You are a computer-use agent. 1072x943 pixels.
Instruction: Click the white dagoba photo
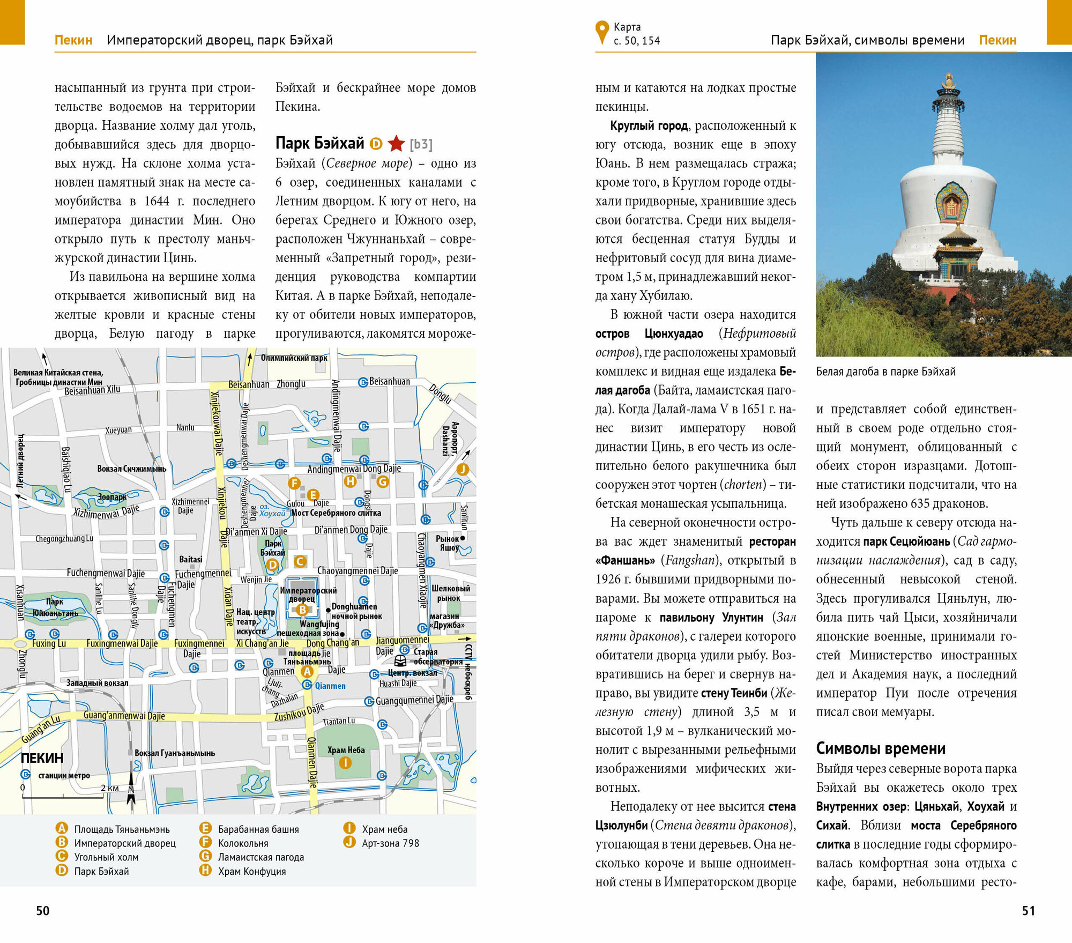pyautogui.click(x=943, y=204)
